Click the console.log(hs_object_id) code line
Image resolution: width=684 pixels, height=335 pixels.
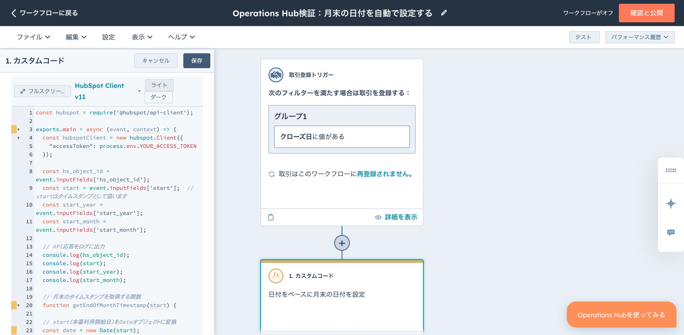[86, 255]
